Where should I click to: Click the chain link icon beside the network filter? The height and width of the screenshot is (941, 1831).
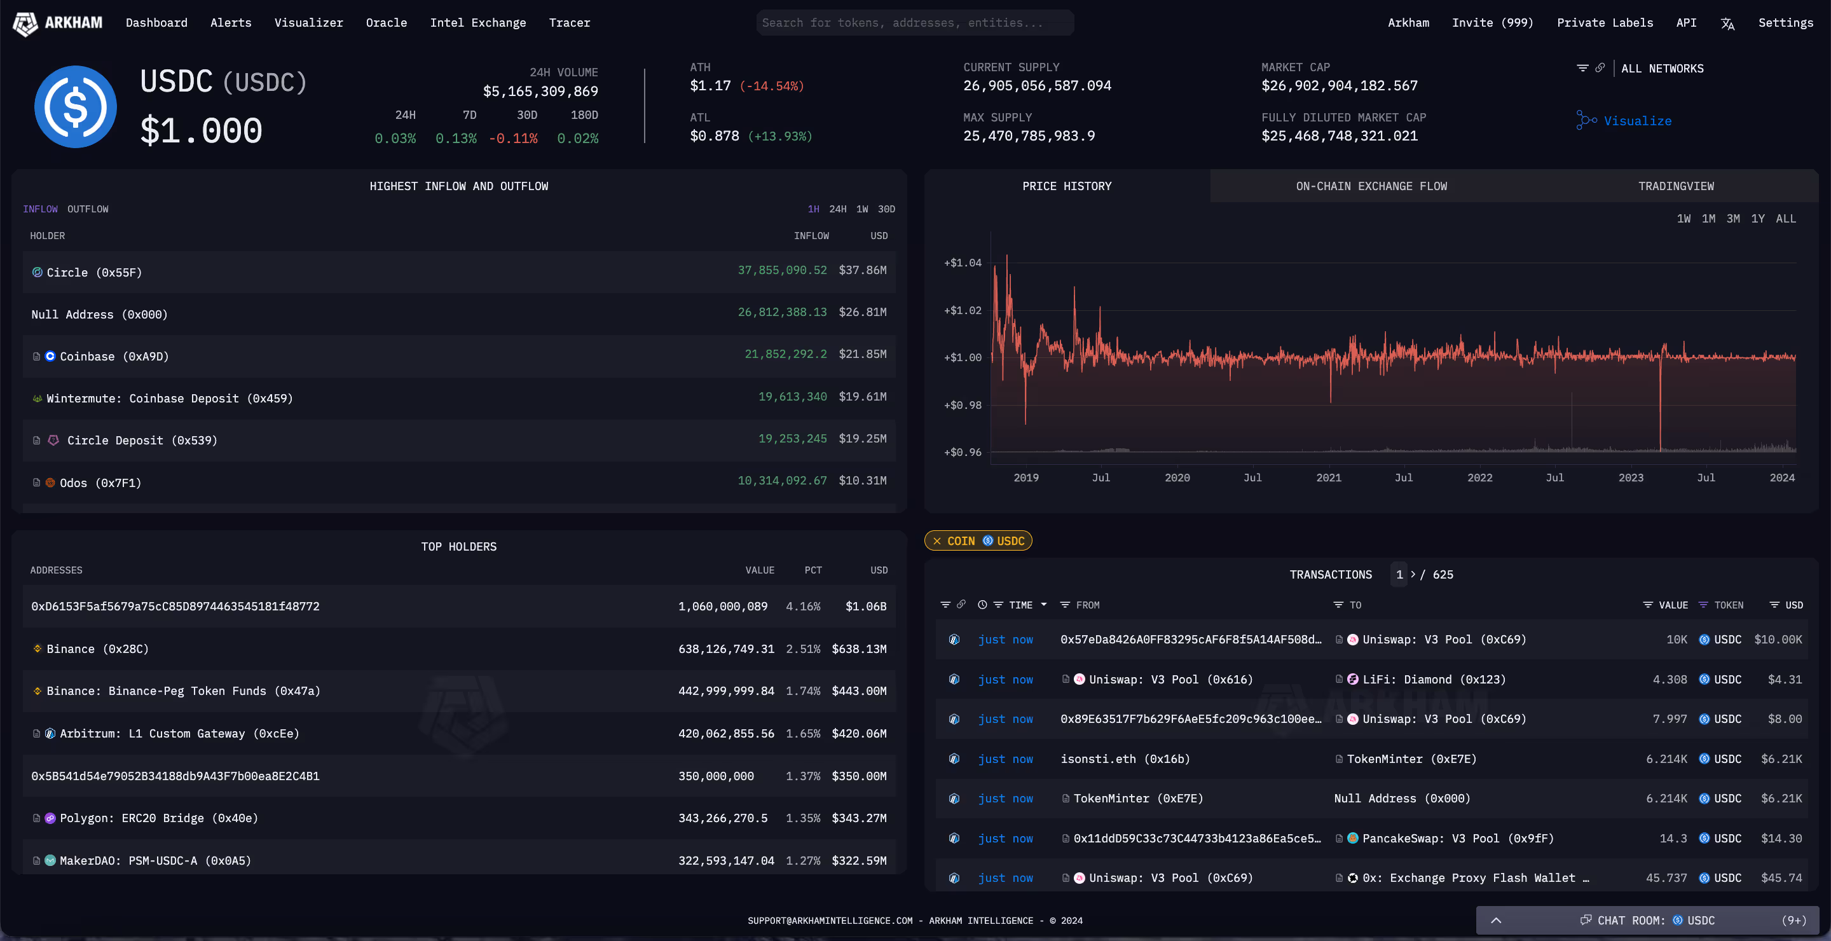pos(1601,67)
